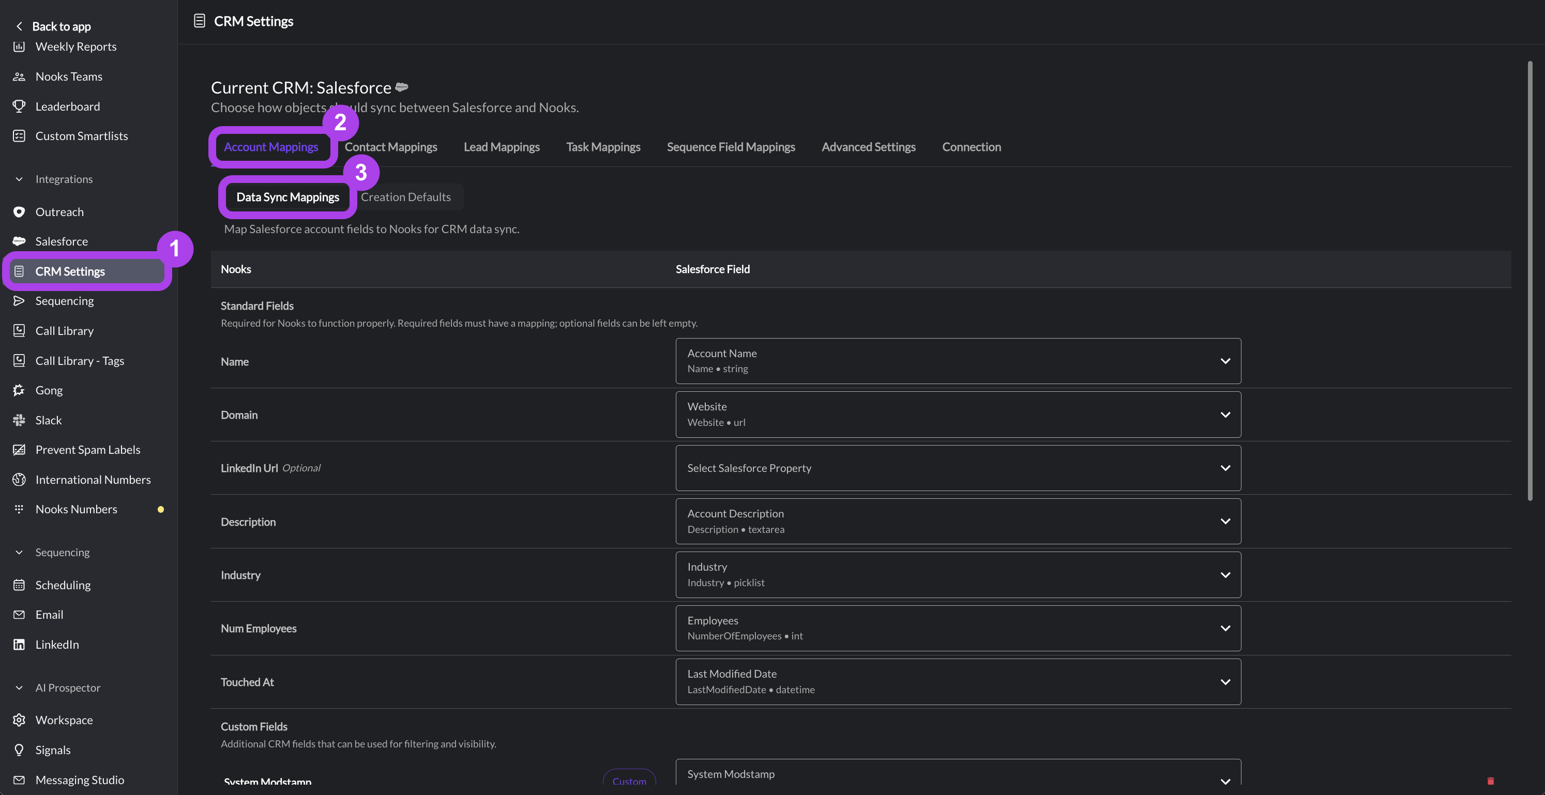Screen dimensions: 1545x795
Task: Click the sidebar Sequencing arrow icon
Action: (x=19, y=301)
